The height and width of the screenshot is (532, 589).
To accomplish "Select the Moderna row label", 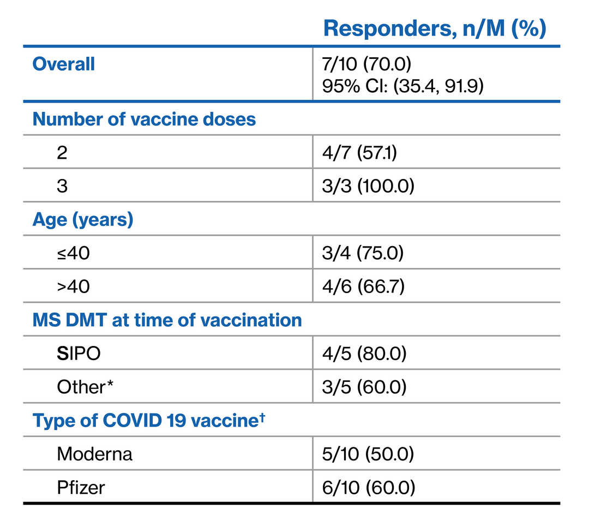I will click(94, 454).
